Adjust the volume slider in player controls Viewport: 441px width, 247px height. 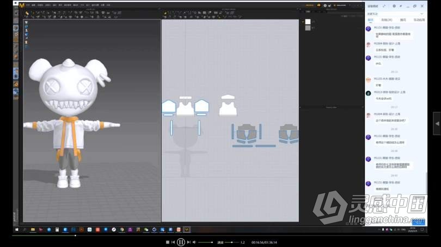[205, 242]
